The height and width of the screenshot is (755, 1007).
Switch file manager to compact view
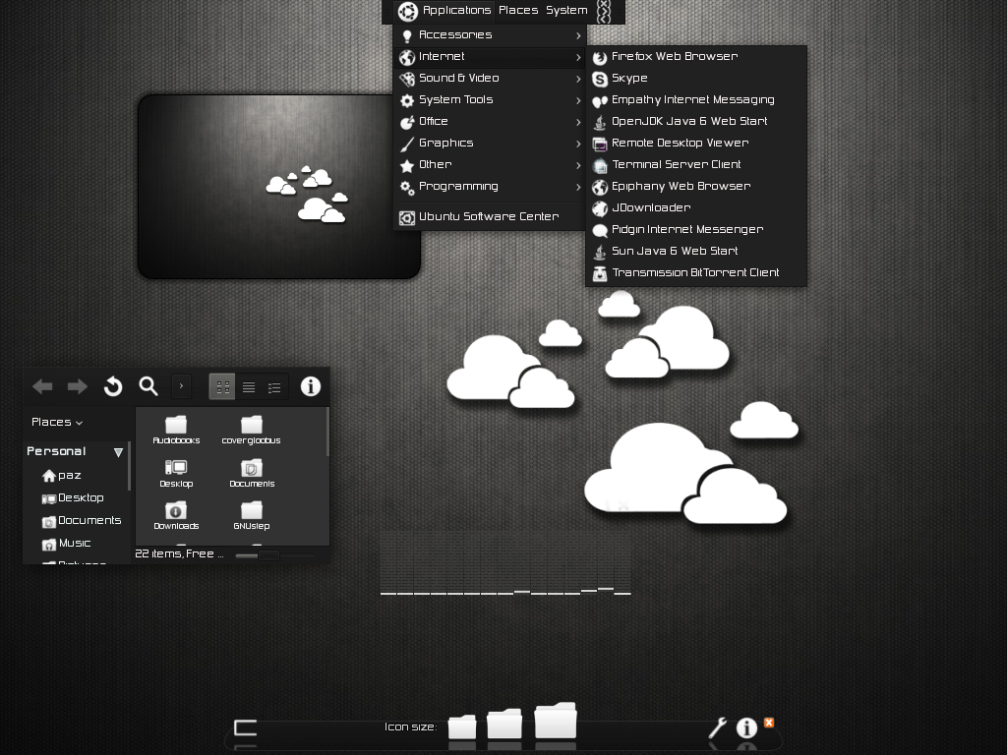274,387
